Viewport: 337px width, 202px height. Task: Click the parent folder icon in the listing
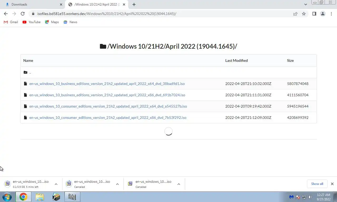[25, 72]
